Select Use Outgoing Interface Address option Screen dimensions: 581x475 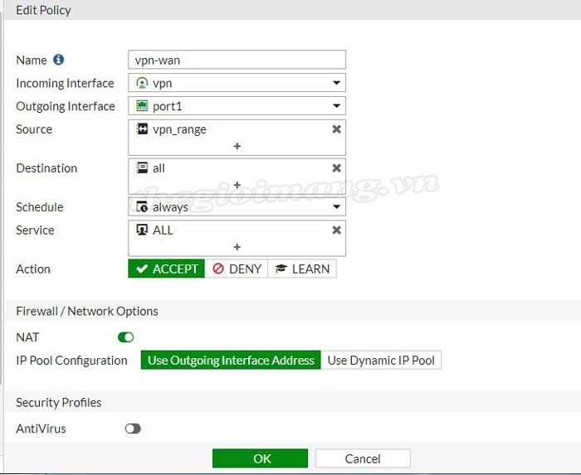(231, 361)
